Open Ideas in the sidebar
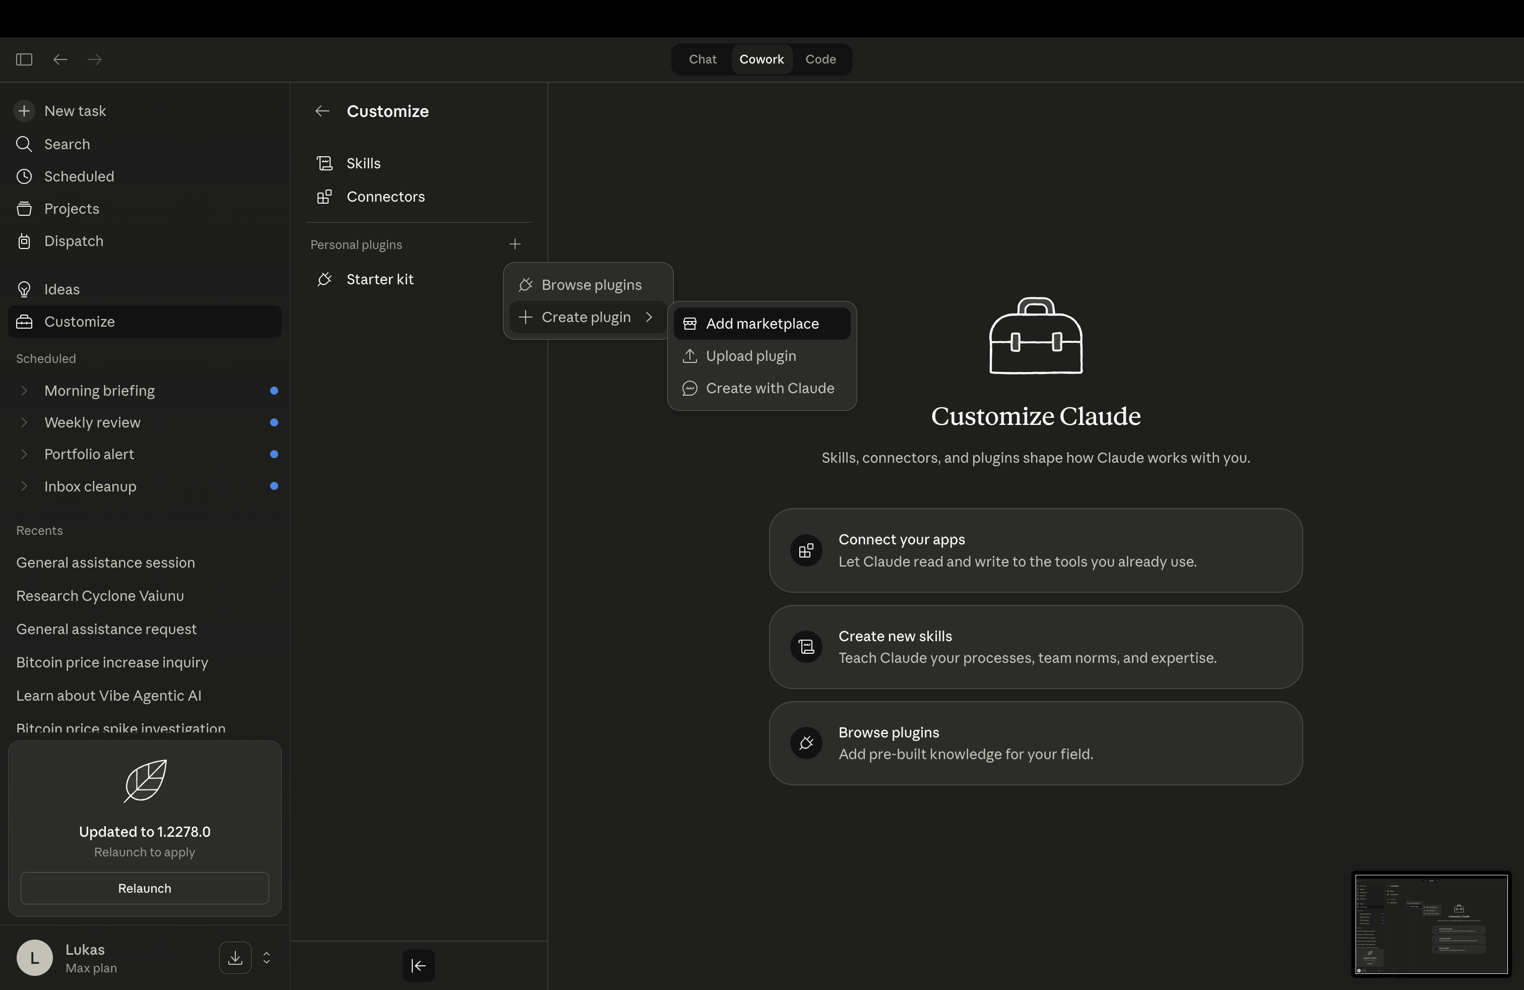Viewport: 1524px width, 990px height. click(62, 289)
